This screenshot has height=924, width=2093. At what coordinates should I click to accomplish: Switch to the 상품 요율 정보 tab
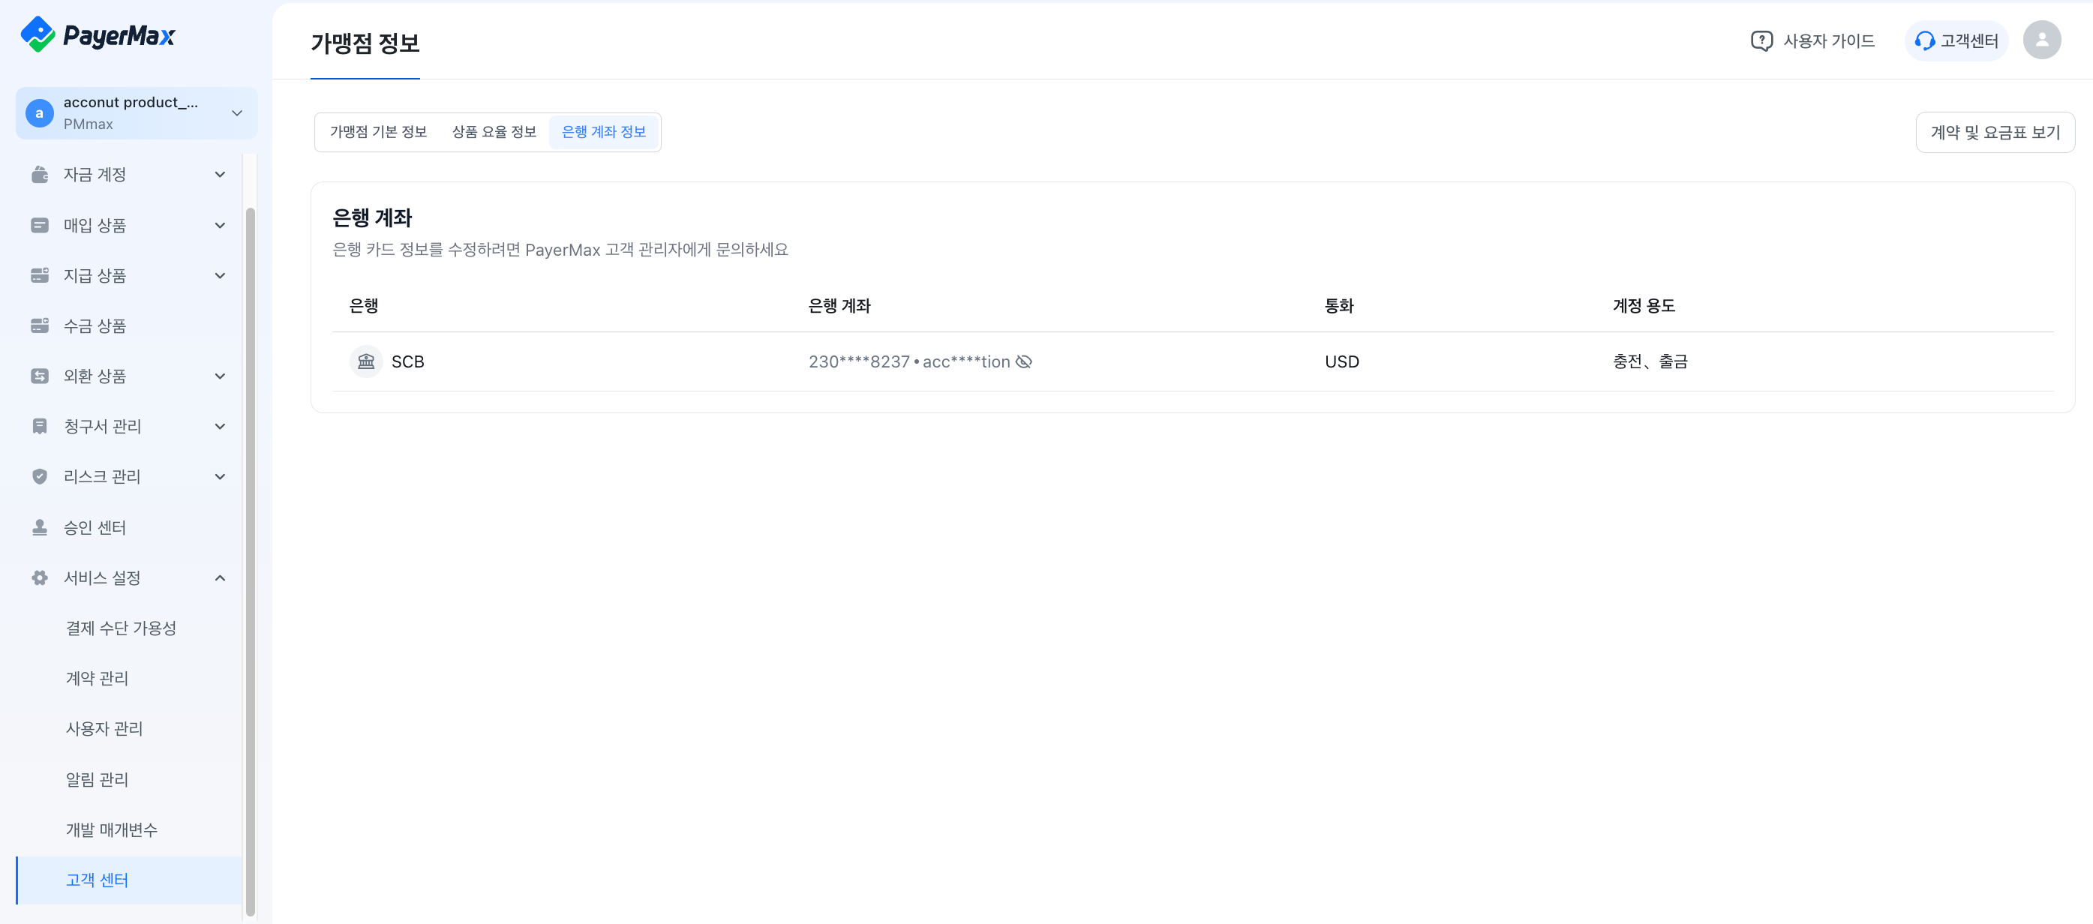point(494,132)
